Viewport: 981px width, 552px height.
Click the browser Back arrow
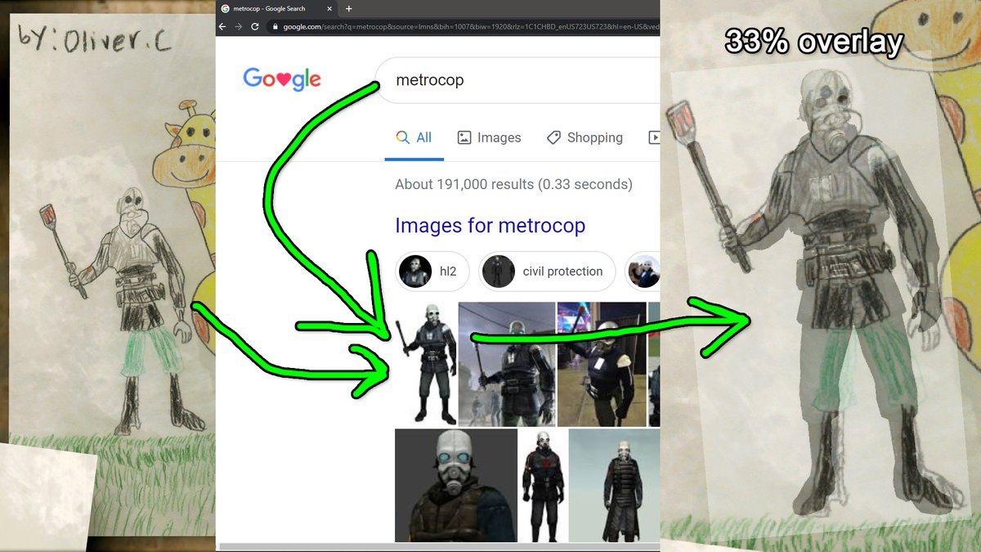(x=222, y=26)
